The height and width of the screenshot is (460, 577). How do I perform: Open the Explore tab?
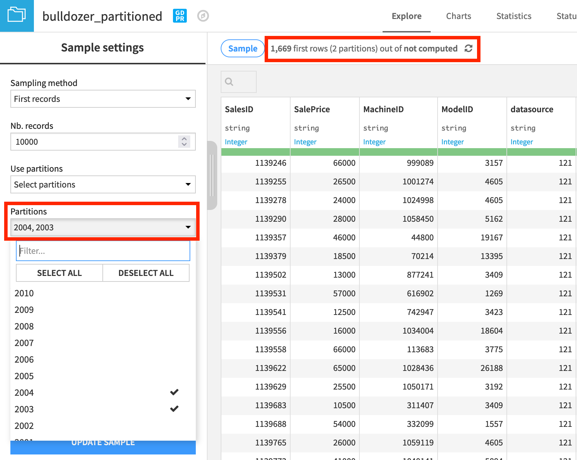pyautogui.click(x=406, y=16)
